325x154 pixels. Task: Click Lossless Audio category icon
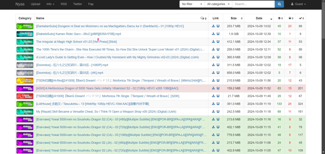point(25,80)
